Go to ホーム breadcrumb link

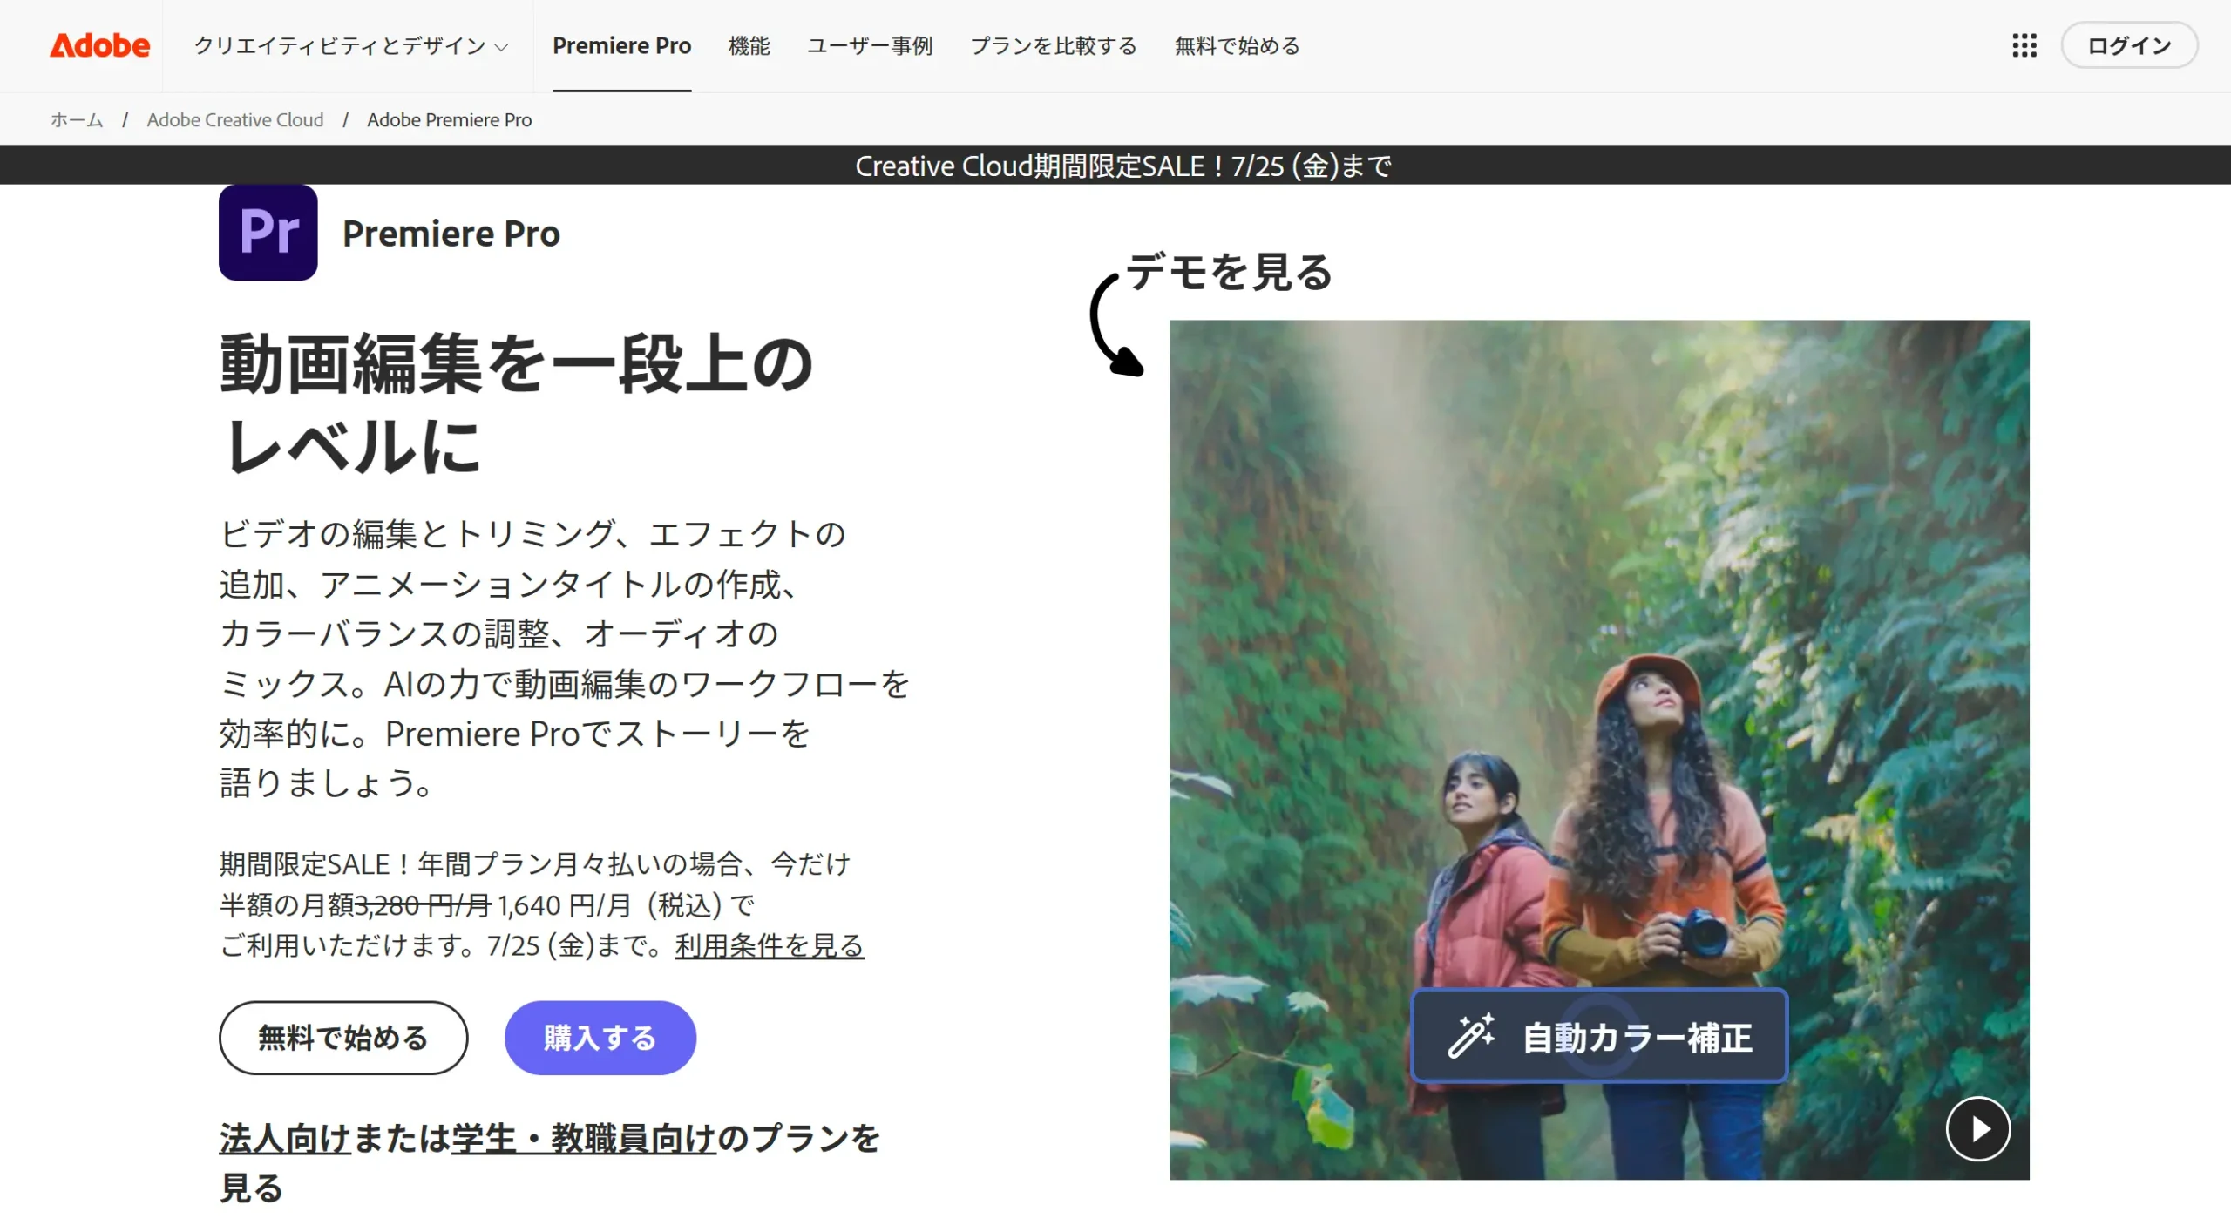(x=77, y=119)
